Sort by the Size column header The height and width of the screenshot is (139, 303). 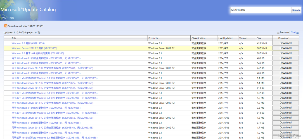pyautogui.click(x=259, y=38)
